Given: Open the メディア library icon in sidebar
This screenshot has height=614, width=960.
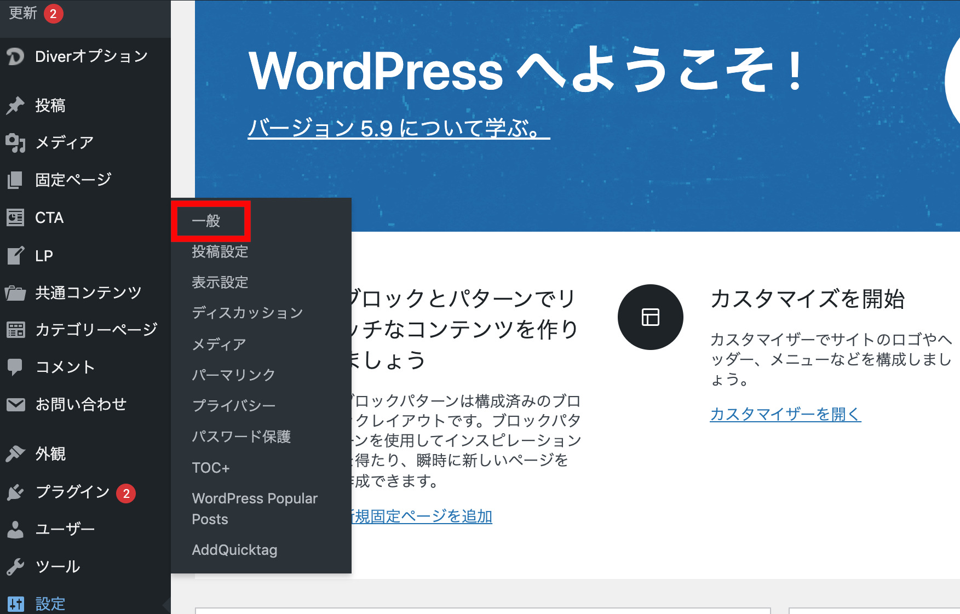Looking at the screenshot, I should (x=15, y=143).
